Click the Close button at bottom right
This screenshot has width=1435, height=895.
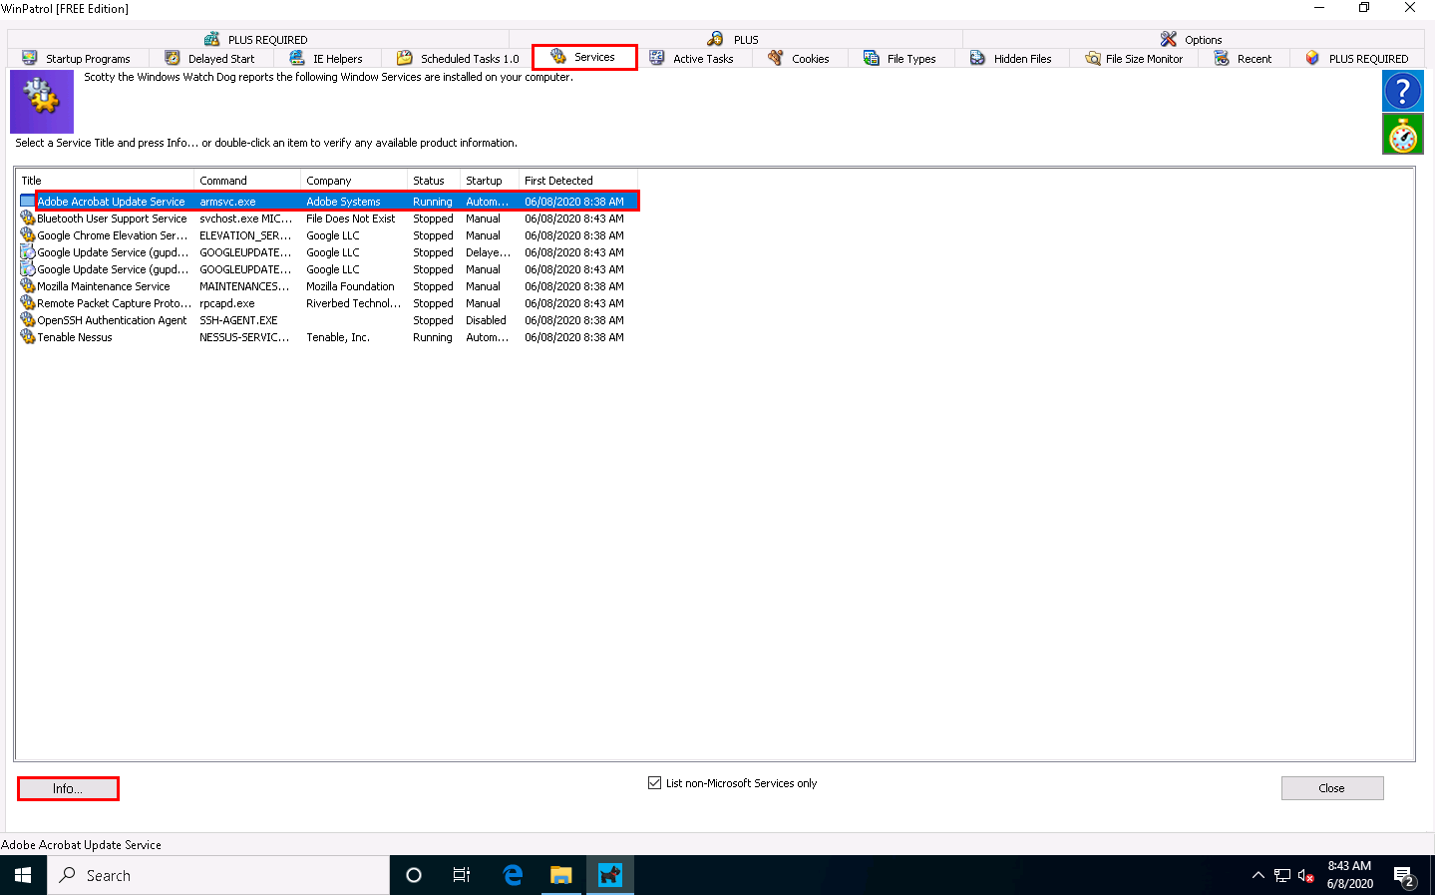tap(1332, 788)
